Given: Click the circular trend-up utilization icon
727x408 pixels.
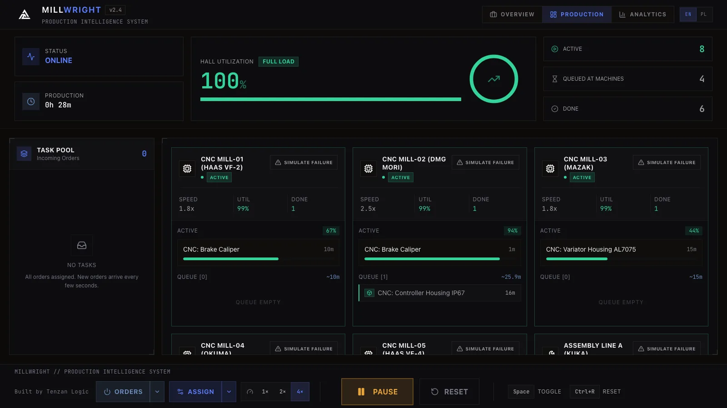Looking at the screenshot, I should [x=494, y=79].
